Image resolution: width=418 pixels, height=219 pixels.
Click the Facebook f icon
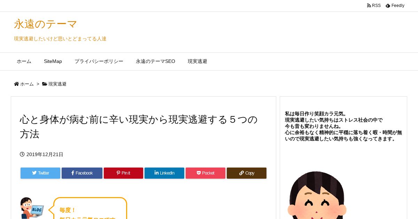tap(73, 173)
